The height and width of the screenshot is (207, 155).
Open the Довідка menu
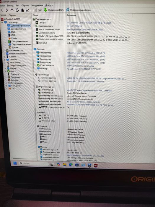point(49,5)
